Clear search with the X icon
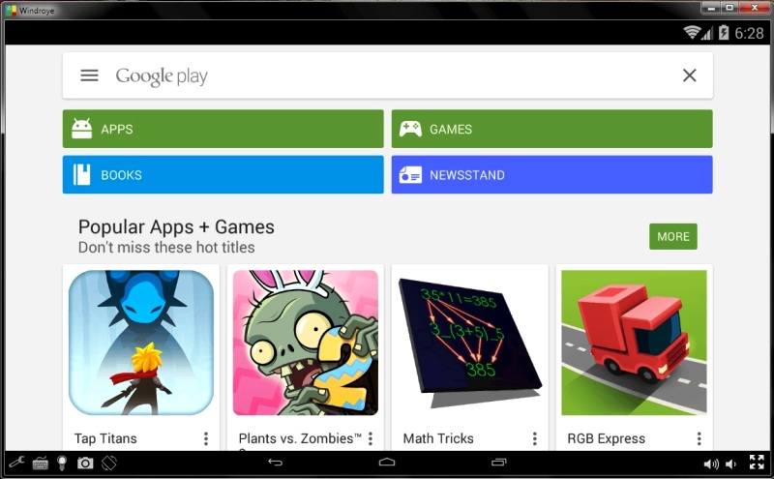The image size is (774, 479). [689, 75]
